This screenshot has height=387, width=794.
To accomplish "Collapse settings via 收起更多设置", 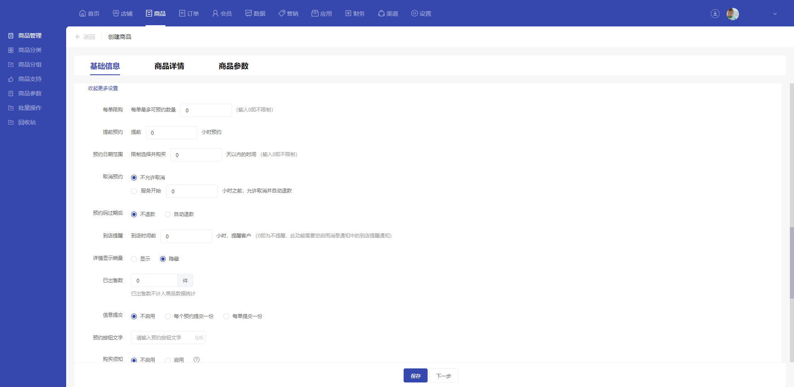I will [103, 88].
